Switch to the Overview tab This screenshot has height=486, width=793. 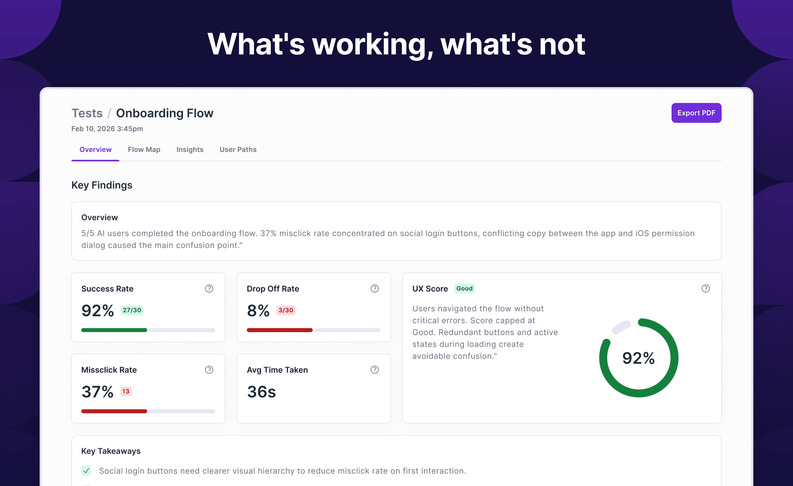tap(95, 150)
